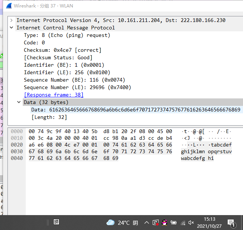This screenshot has height=230, width=243.
Task: Click ASCII text 'opqrstuv' in bytes pane
Action: pyautogui.click(x=220, y=151)
